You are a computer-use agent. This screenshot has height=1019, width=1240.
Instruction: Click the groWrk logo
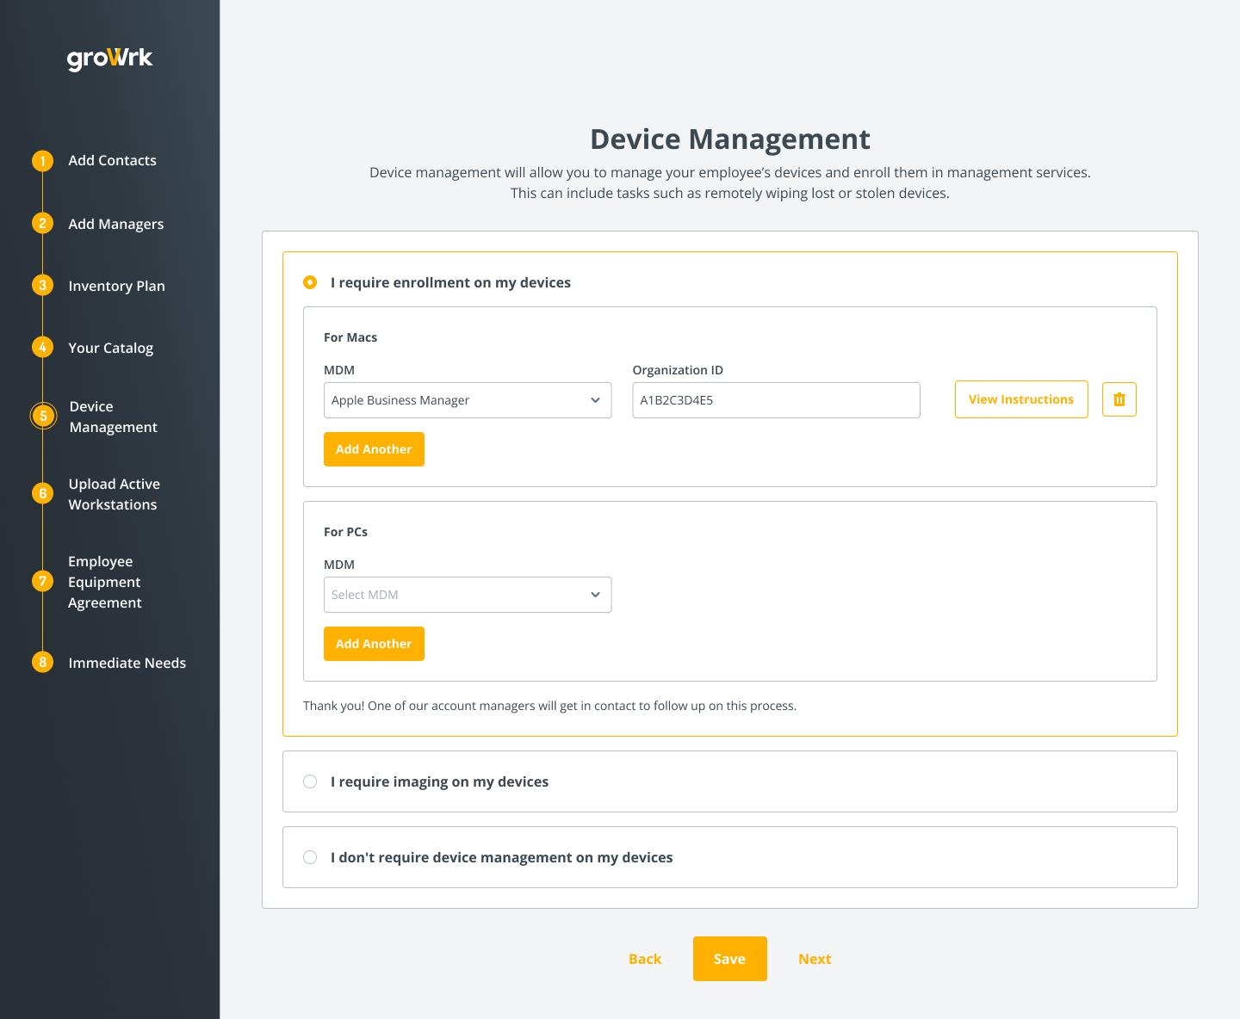109,58
